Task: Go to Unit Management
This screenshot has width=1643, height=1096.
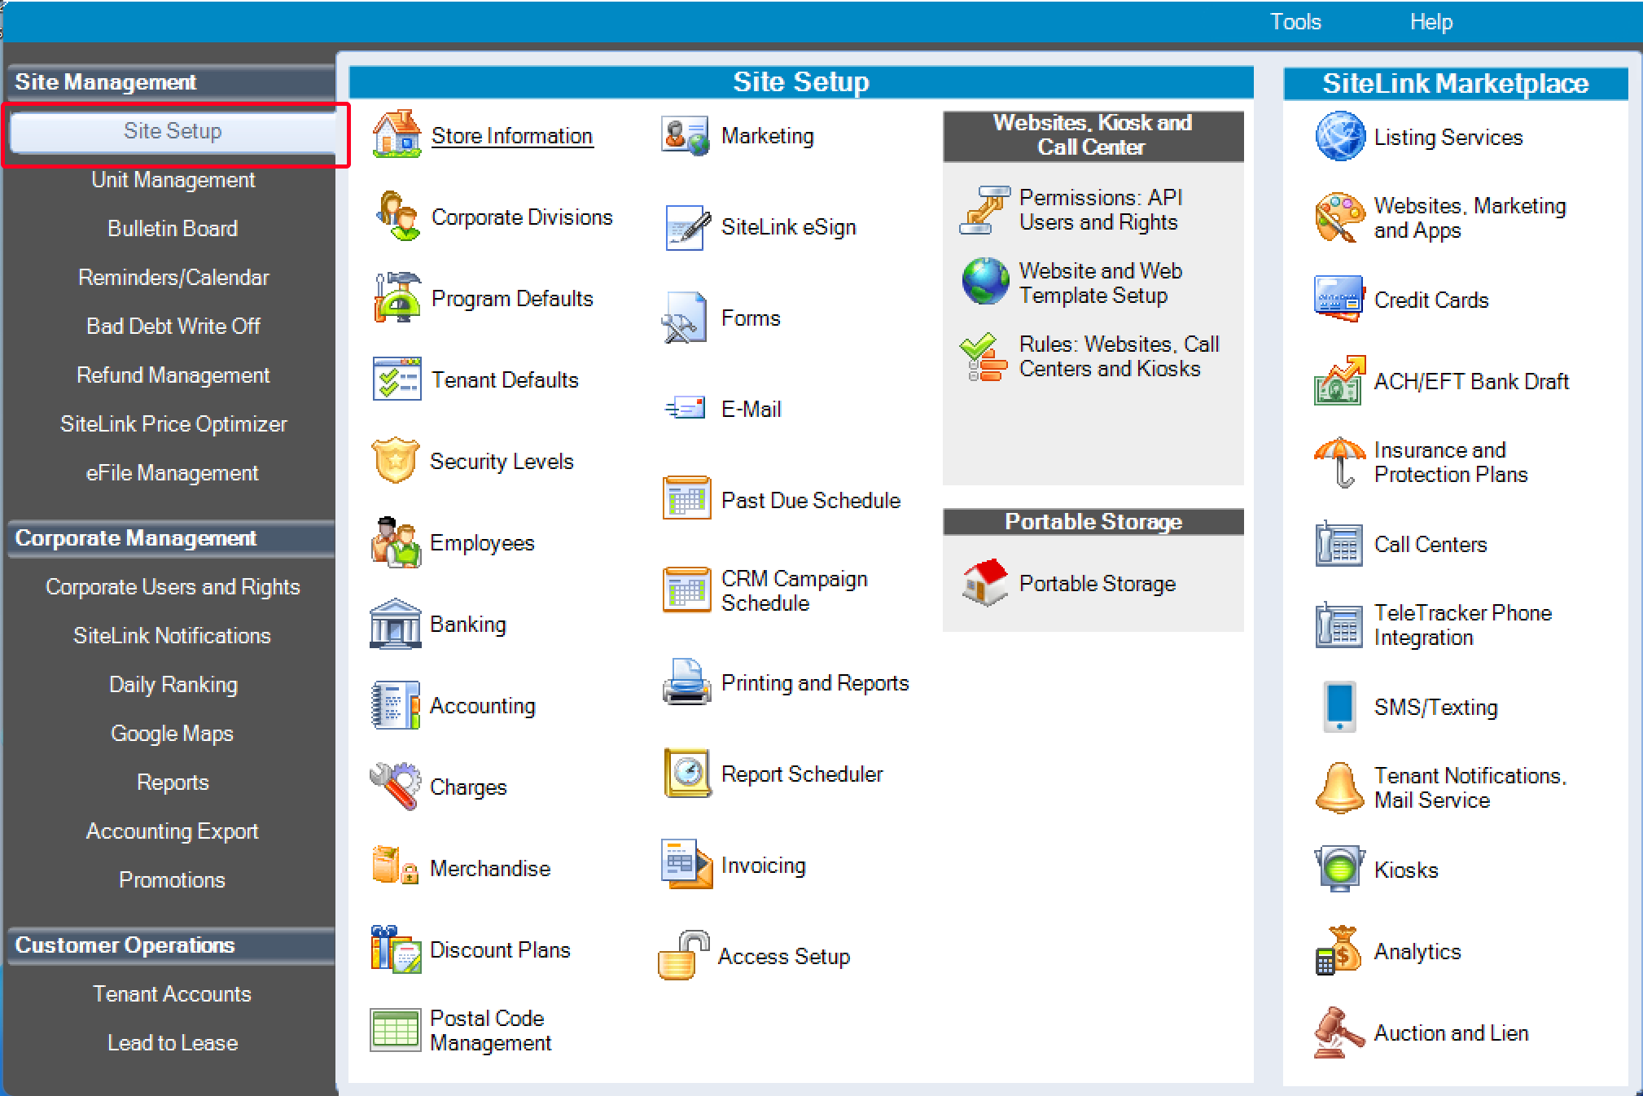Action: click(173, 180)
